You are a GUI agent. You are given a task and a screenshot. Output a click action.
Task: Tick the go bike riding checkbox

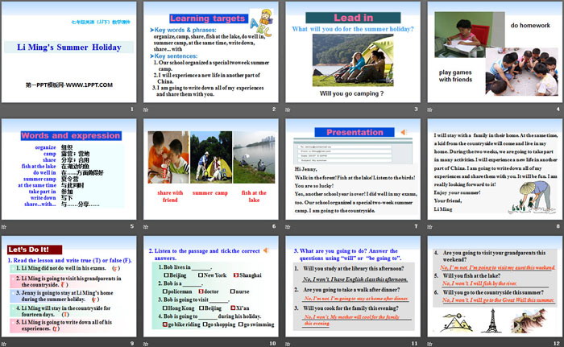pyautogui.click(x=165, y=324)
